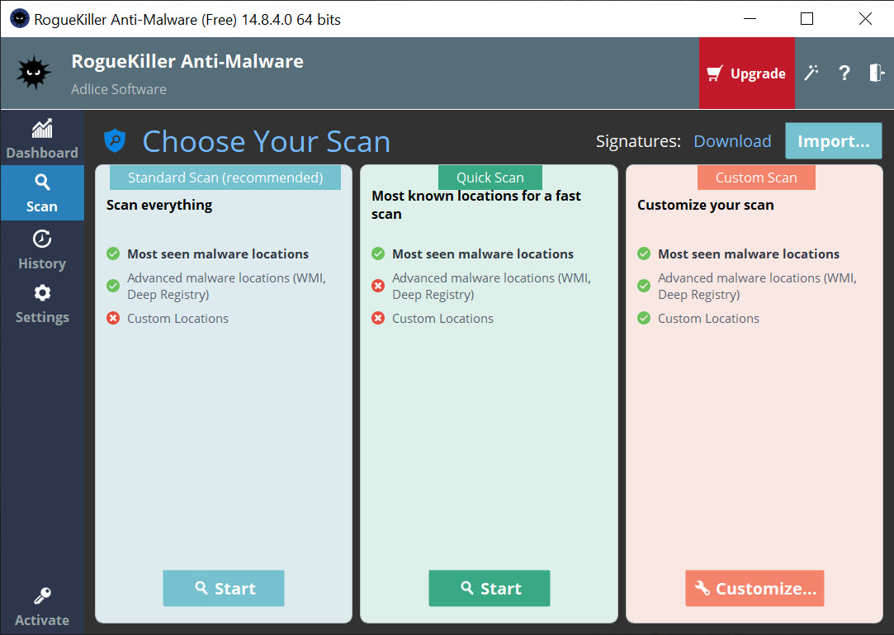Click the 'Signatures:' label
Screen dimensions: 894x635
pyautogui.click(x=639, y=141)
